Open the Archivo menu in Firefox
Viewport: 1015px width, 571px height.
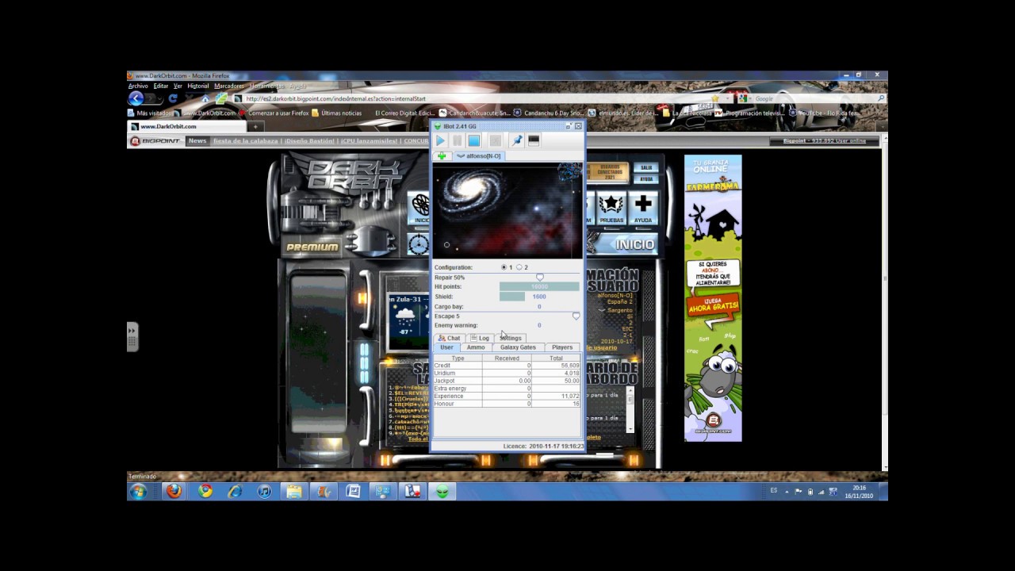pos(138,86)
